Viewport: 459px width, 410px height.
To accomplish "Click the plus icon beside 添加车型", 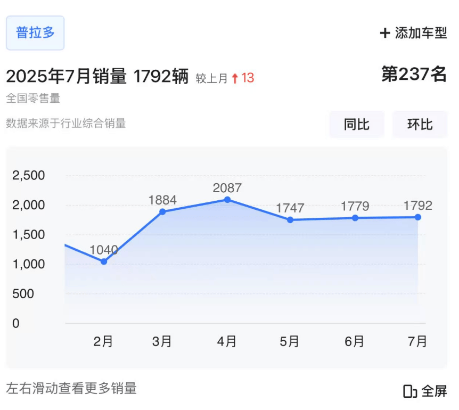I will point(385,33).
